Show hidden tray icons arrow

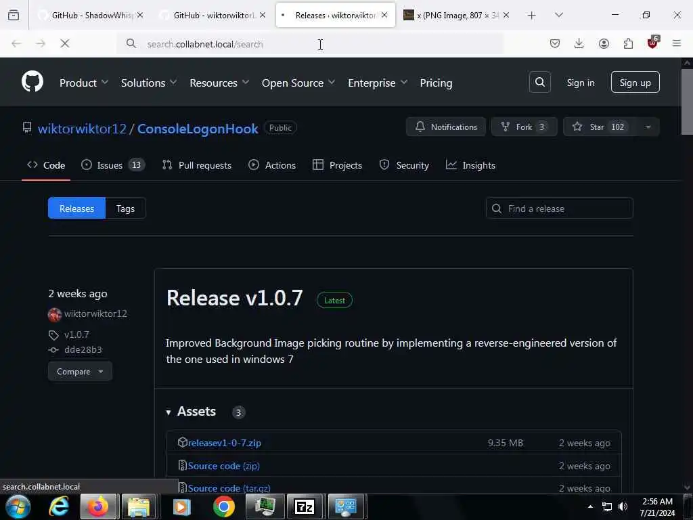(x=590, y=506)
